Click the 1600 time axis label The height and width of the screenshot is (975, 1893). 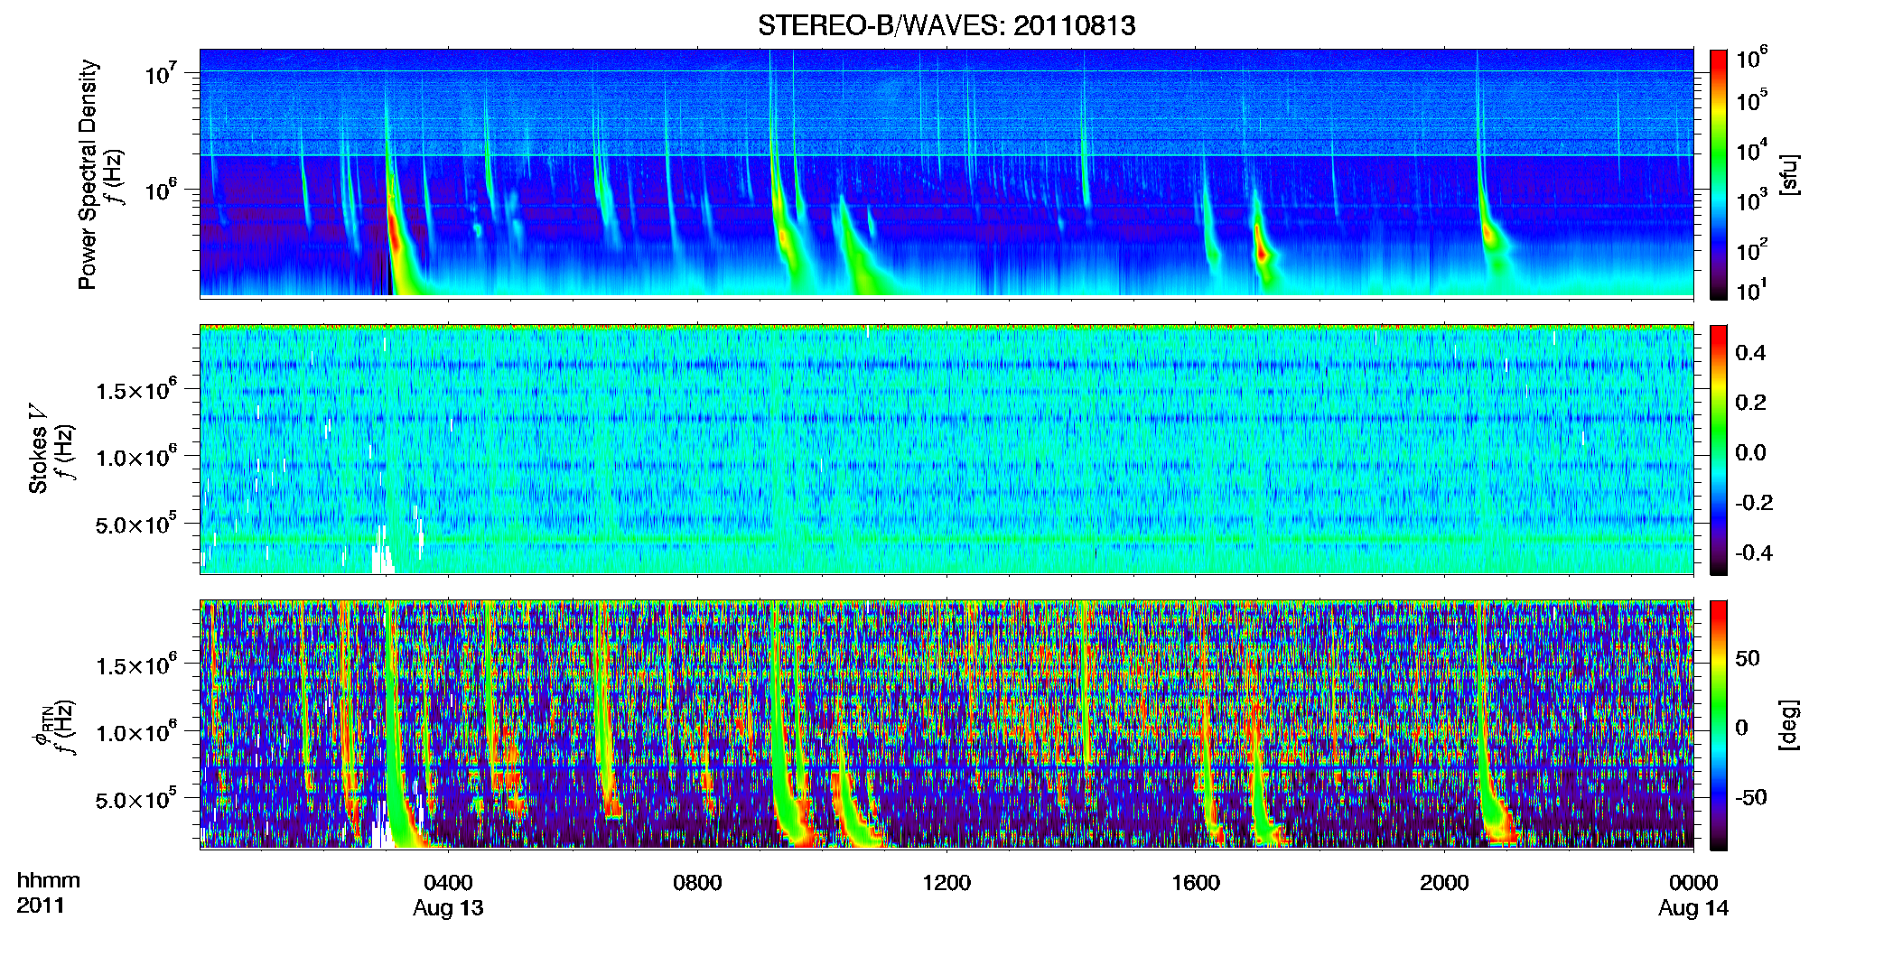(1196, 883)
